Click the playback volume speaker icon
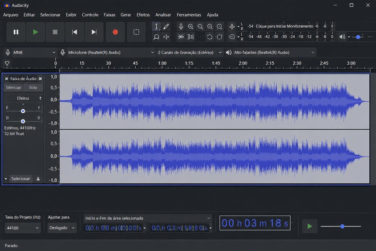 pos(342,37)
